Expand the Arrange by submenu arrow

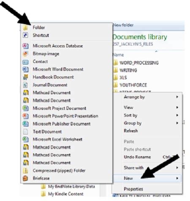click(177, 97)
